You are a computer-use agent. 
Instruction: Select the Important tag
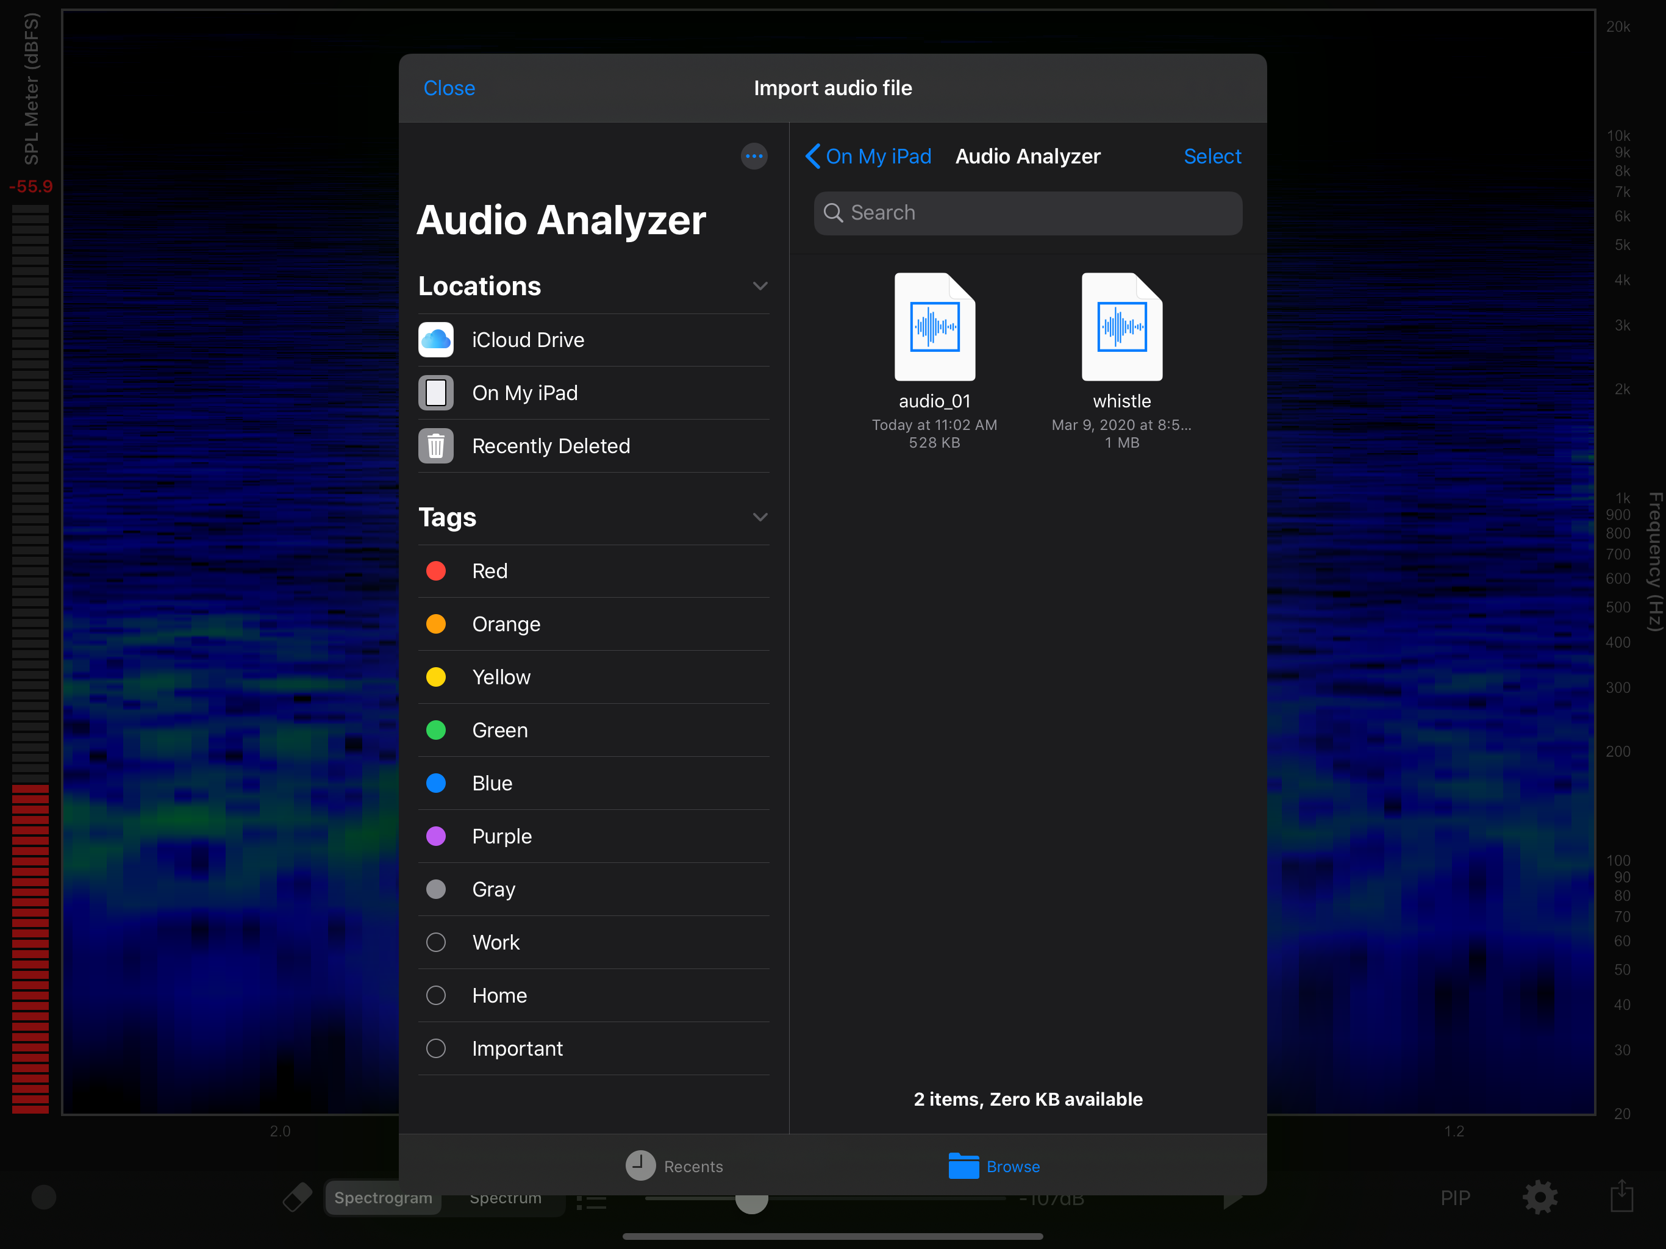593,1048
